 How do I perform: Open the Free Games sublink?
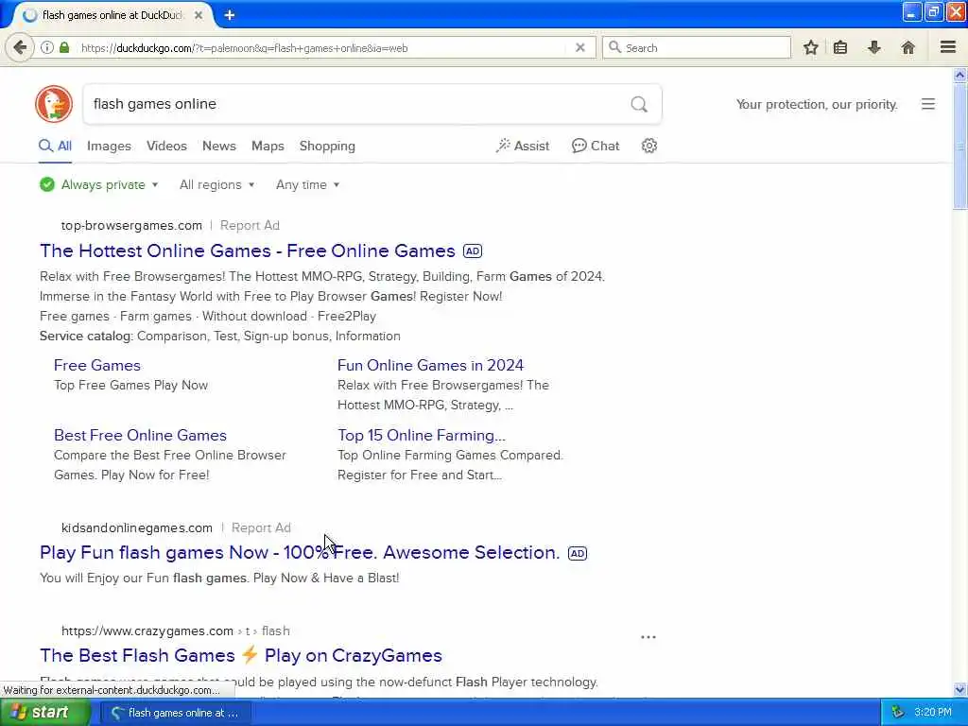(x=97, y=365)
